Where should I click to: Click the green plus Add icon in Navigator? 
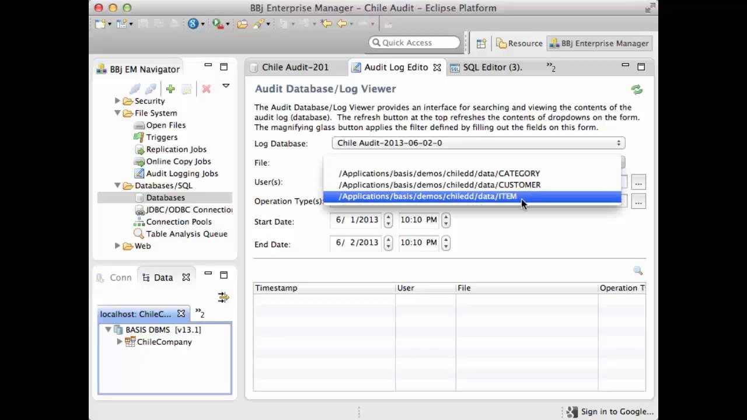click(x=170, y=89)
